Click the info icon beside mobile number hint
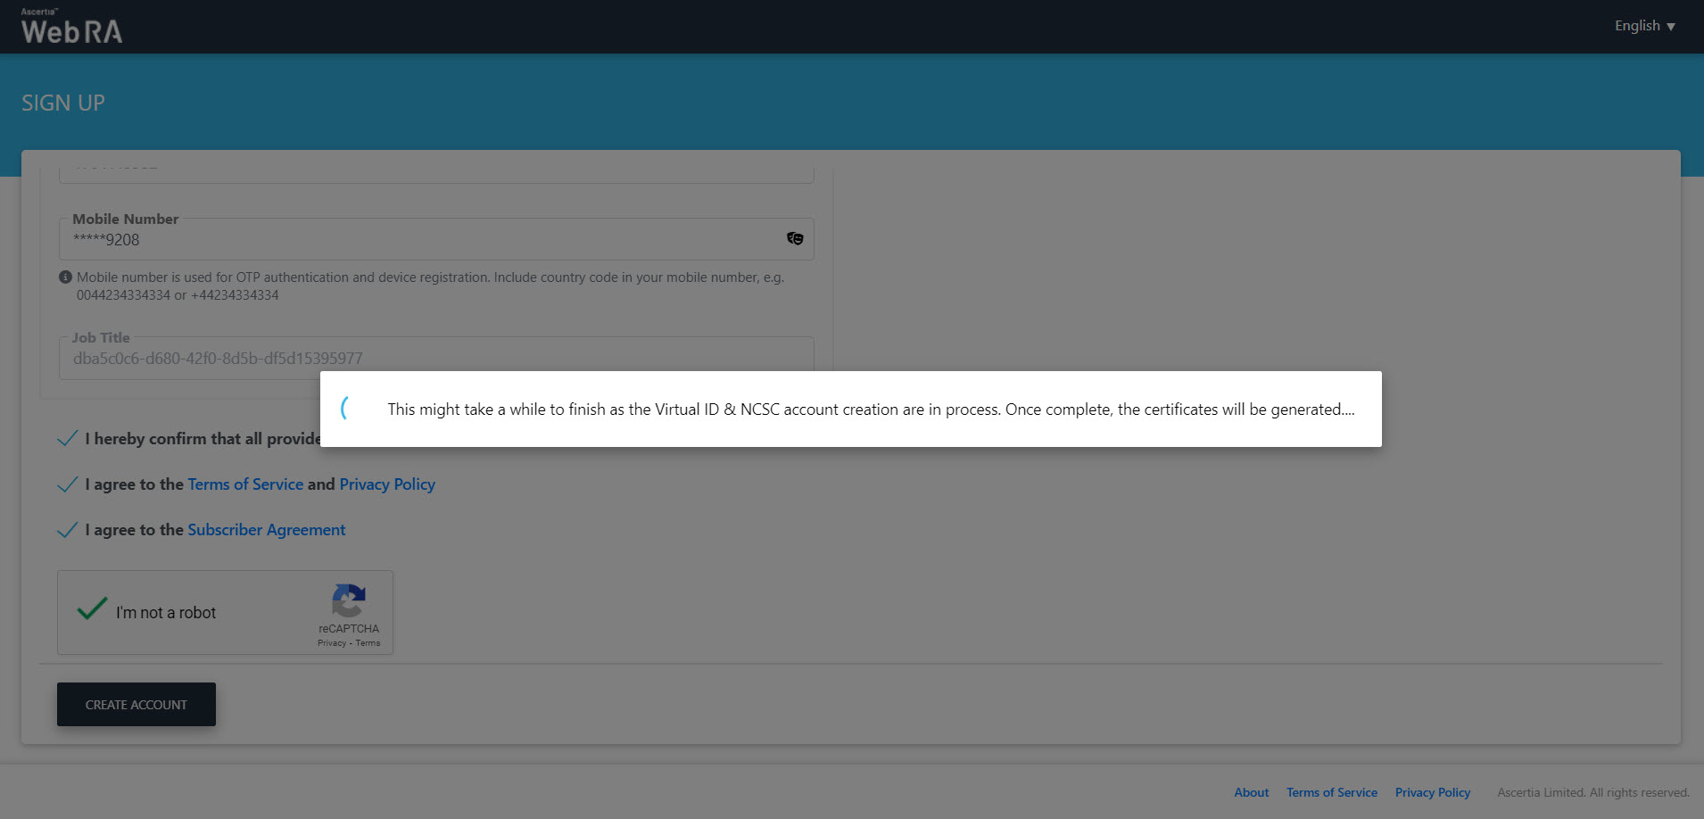Screen dimensions: 1704x819 tap(65, 277)
